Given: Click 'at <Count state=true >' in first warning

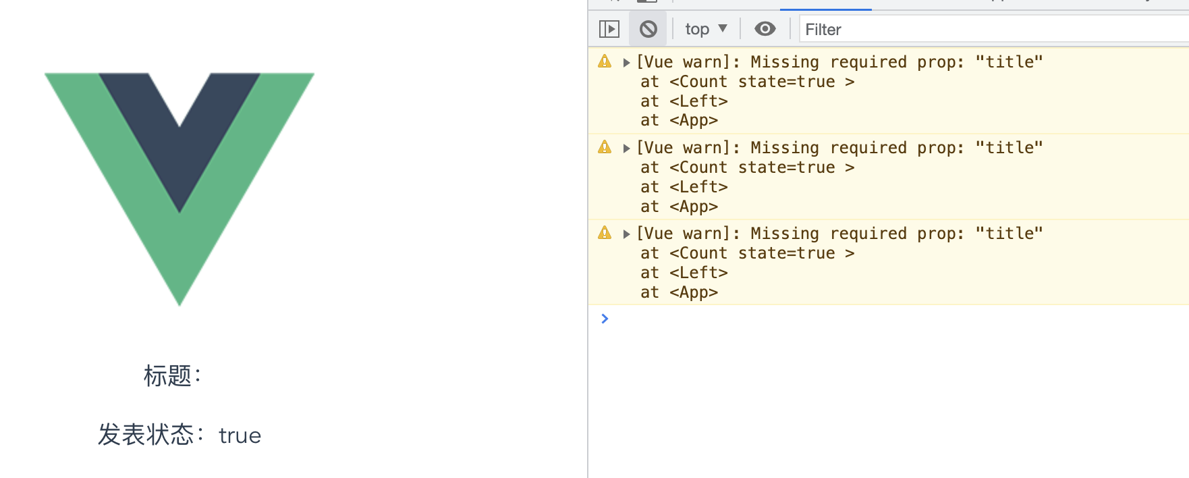Looking at the screenshot, I should point(748,82).
